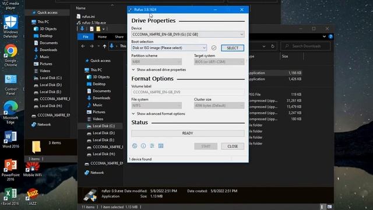The height and width of the screenshot is (210, 373).
Task: Click Back arrow in Downloads window
Action: 83,46
